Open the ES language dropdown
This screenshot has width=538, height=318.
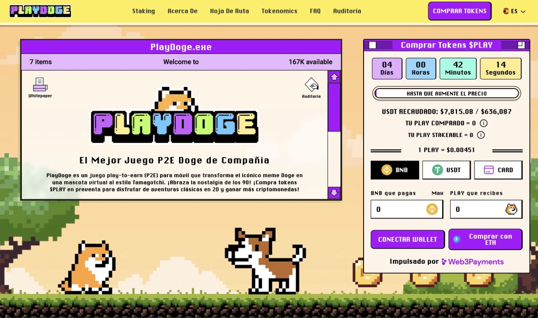tap(514, 11)
